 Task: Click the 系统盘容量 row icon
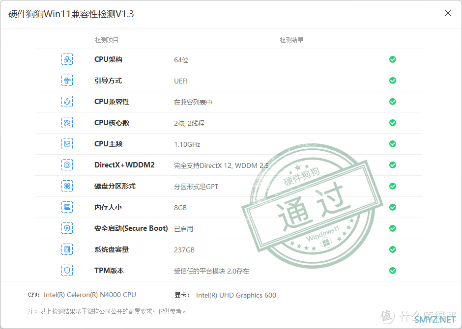click(67, 249)
